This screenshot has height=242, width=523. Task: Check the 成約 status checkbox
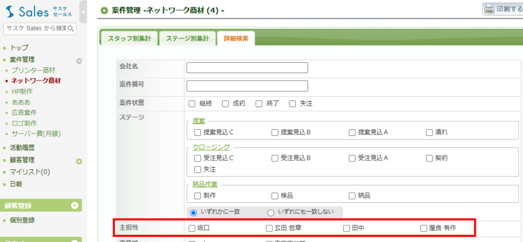pos(225,103)
